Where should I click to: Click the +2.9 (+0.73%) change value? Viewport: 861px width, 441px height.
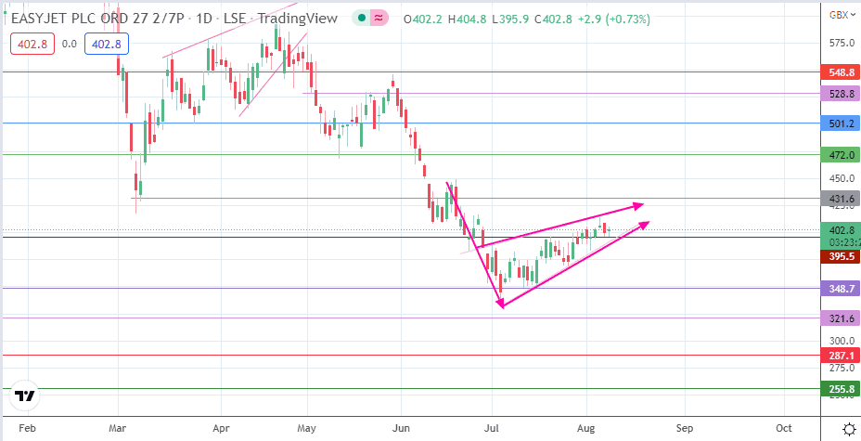click(614, 19)
